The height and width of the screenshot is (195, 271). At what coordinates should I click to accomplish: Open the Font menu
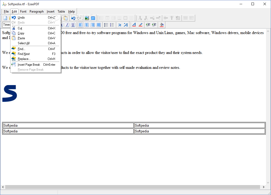coord(23,12)
